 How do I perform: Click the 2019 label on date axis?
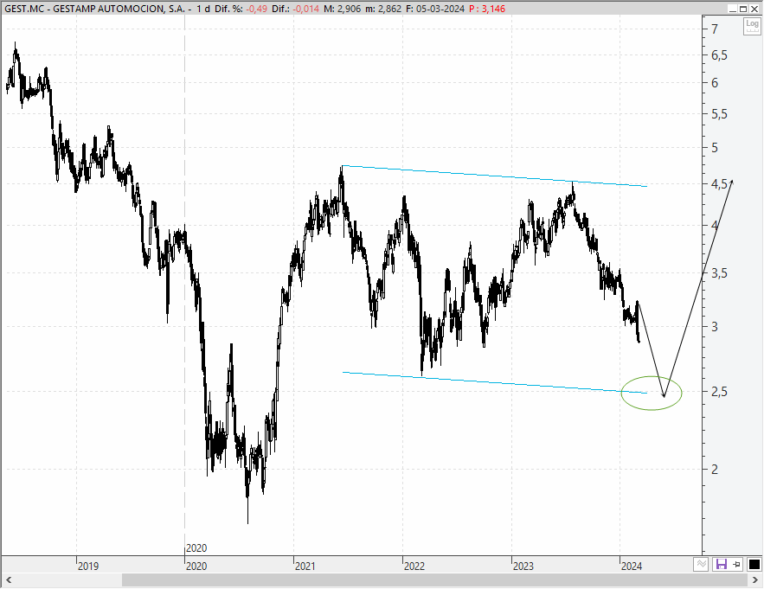click(88, 567)
